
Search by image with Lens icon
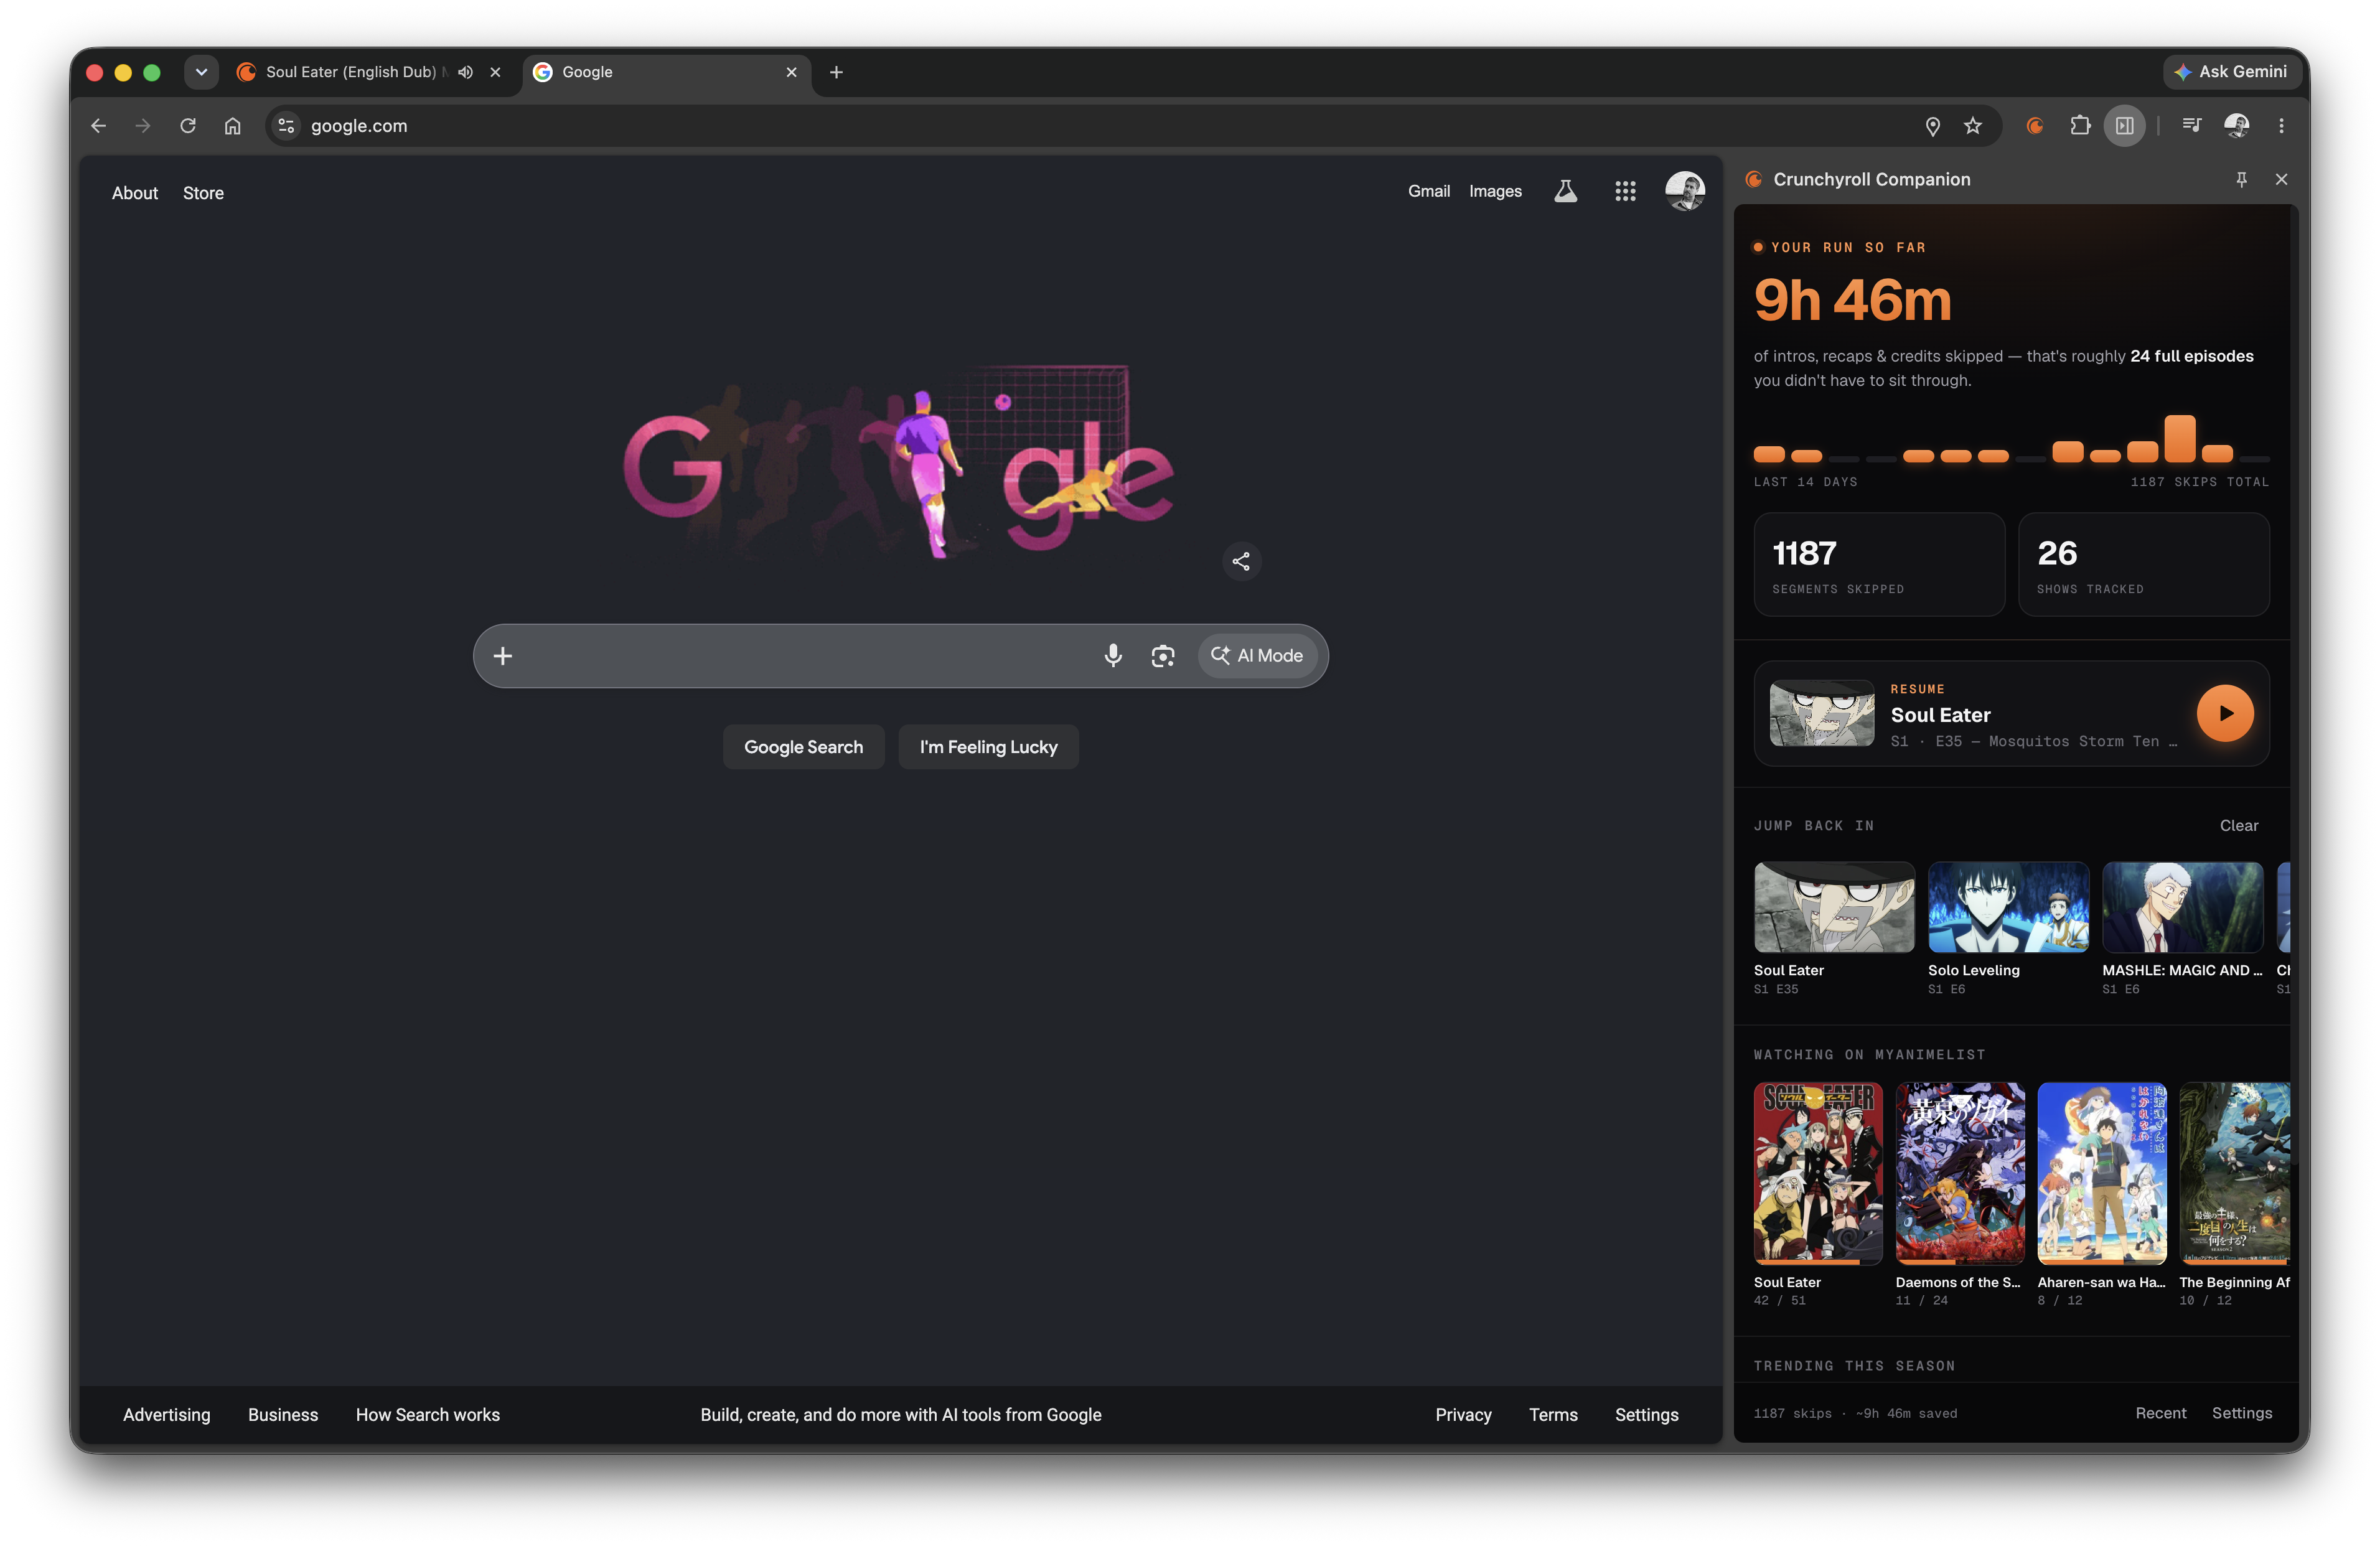[x=1163, y=656]
